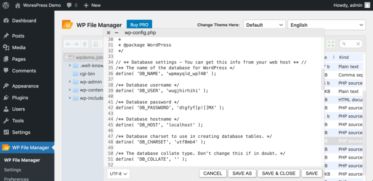Click the forward arrow in file manager toolbar
The height and width of the screenshot is (181, 373).
pos(76,44)
